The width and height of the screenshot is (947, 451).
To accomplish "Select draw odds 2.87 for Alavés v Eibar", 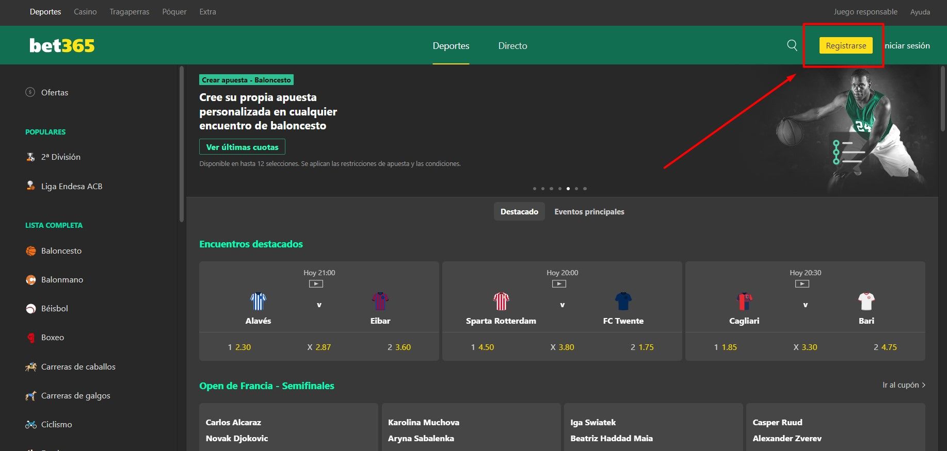I will click(x=319, y=347).
